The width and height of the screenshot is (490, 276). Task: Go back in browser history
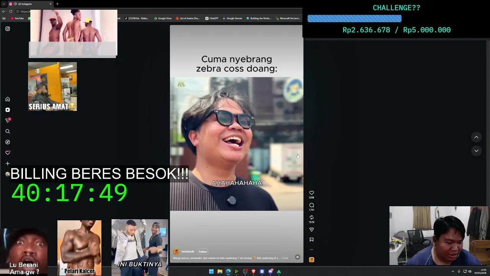click(x=4, y=11)
